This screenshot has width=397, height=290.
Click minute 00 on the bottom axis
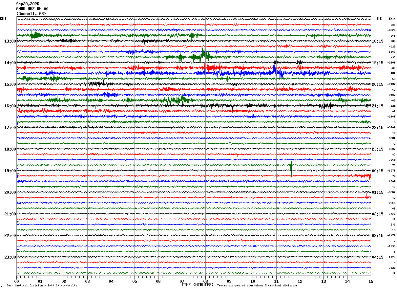point(16,281)
